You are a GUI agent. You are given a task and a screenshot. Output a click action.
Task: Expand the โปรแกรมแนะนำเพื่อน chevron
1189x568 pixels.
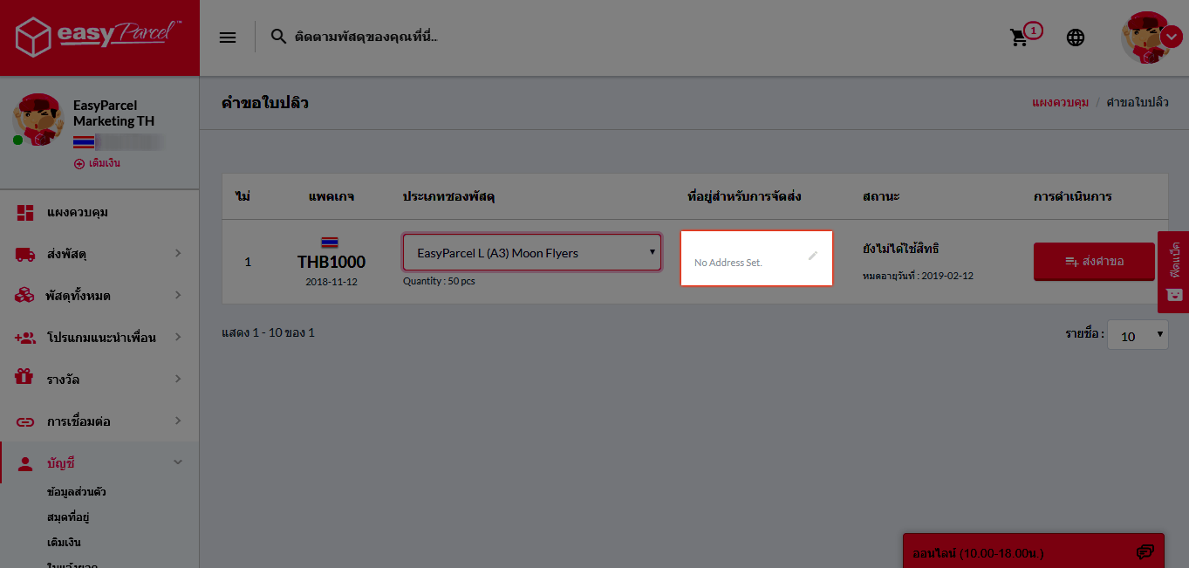click(178, 337)
